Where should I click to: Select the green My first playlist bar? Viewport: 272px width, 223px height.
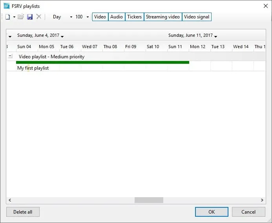coord(102,62)
